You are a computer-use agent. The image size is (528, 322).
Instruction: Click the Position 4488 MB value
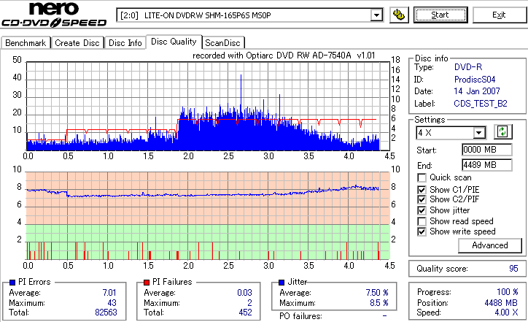point(501,303)
